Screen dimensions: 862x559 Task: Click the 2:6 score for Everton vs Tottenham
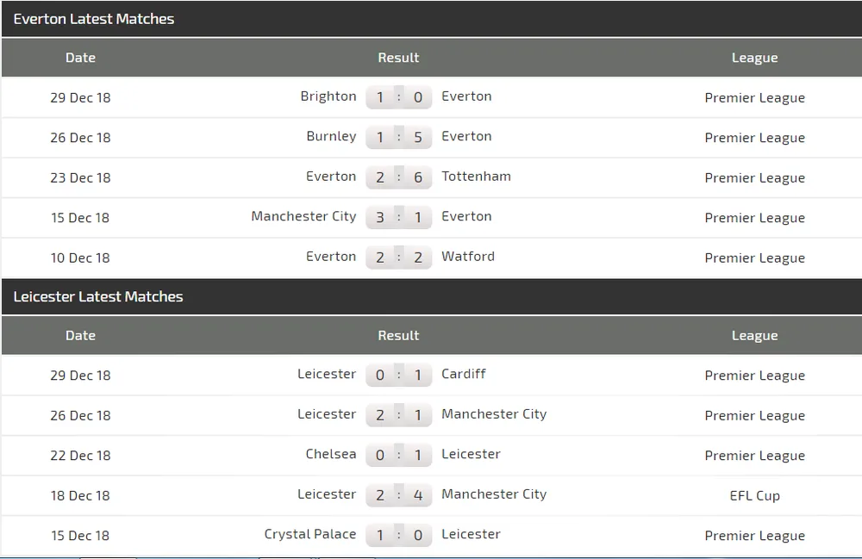point(398,177)
